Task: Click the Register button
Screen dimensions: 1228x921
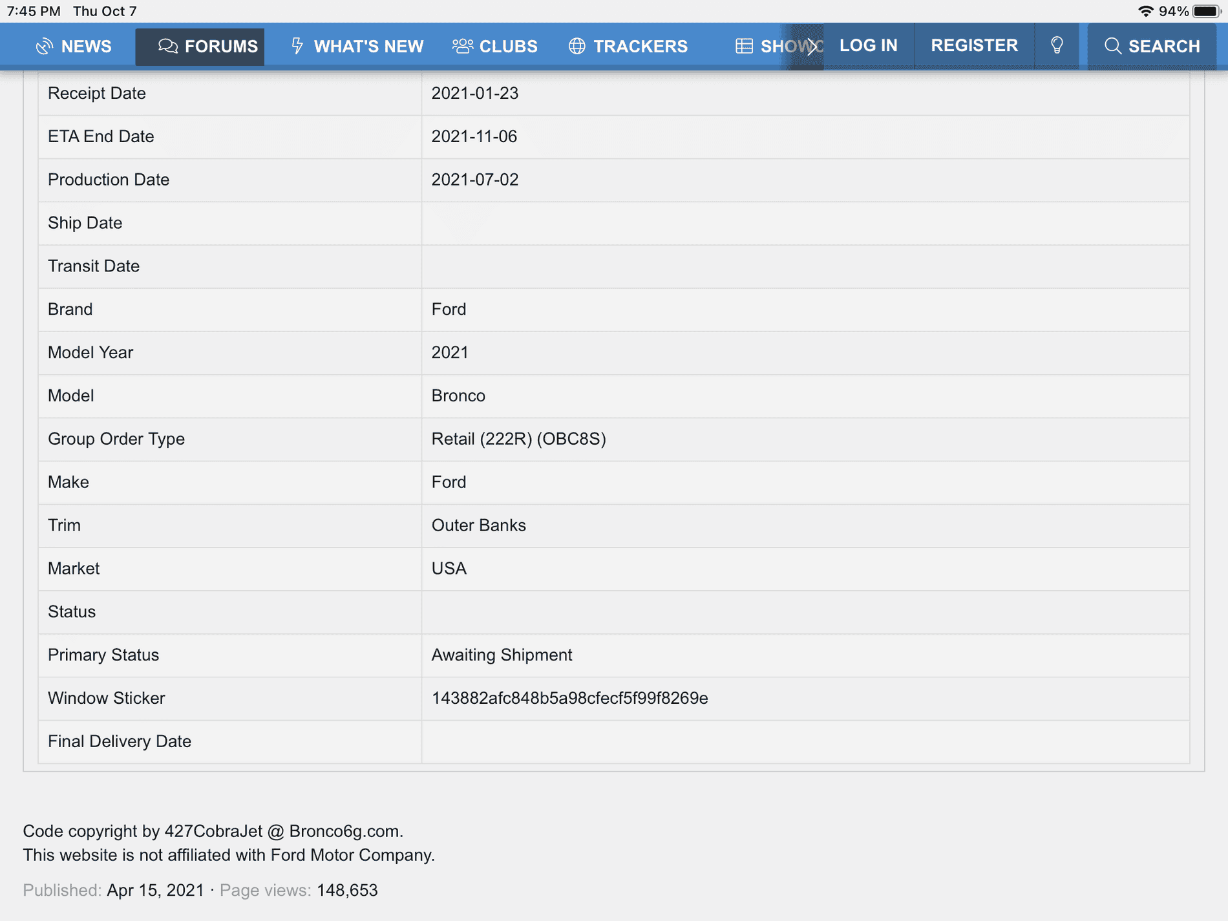Action: (x=974, y=45)
